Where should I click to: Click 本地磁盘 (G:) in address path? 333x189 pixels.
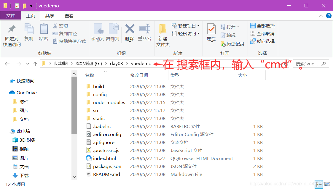[89, 64]
